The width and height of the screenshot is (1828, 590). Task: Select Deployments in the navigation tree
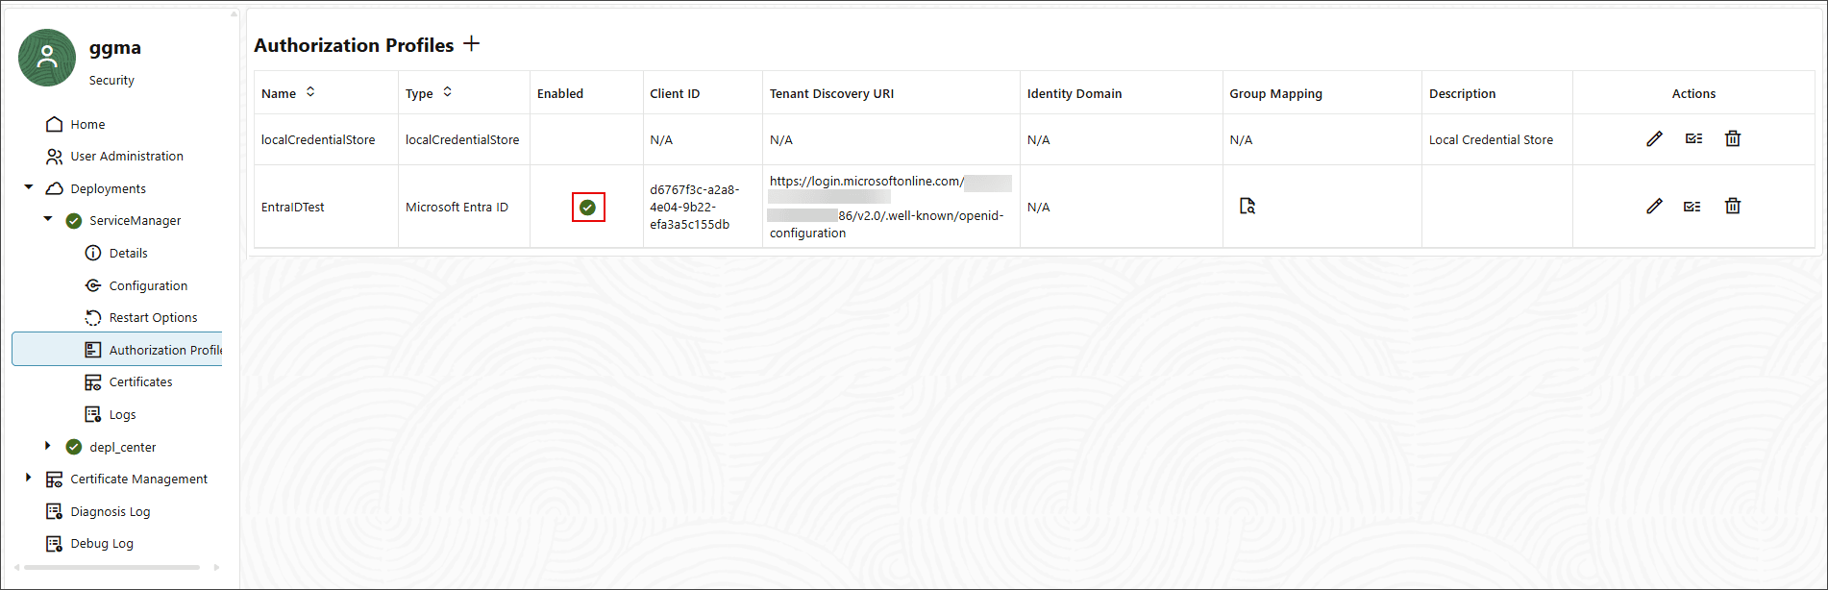point(108,189)
